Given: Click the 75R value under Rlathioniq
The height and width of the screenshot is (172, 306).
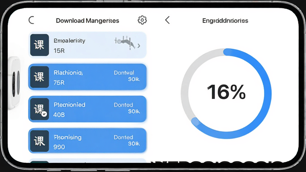Looking at the screenshot, I should click(x=59, y=83).
